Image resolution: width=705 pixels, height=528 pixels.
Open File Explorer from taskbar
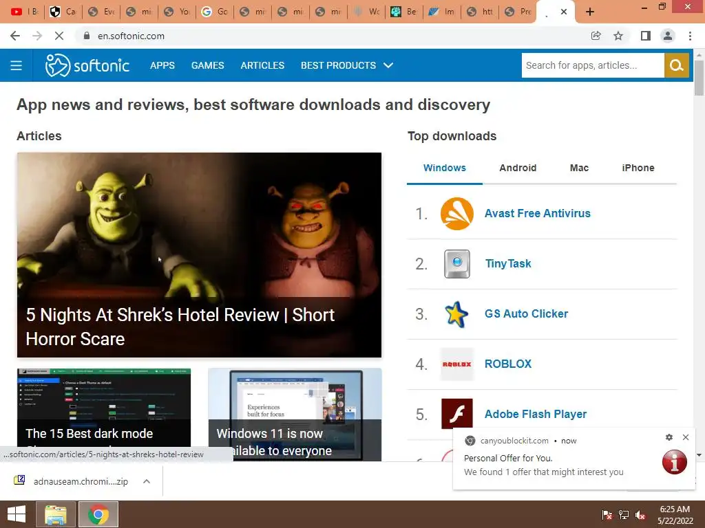(56, 514)
